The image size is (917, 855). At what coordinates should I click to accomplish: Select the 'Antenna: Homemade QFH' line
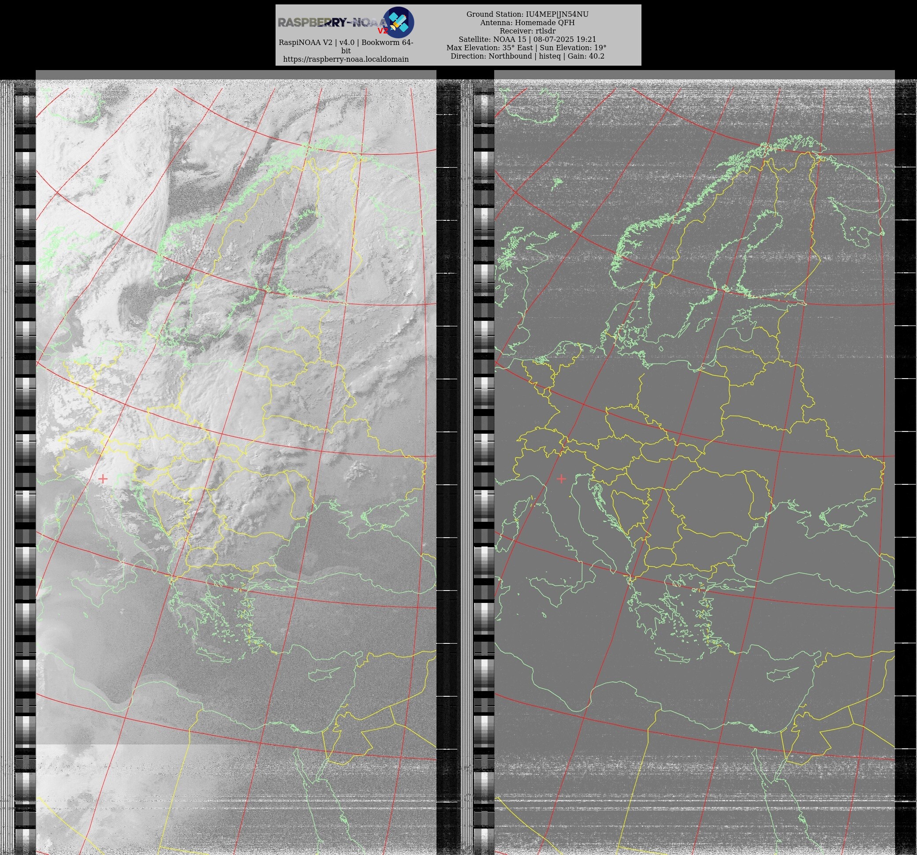[x=527, y=22]
